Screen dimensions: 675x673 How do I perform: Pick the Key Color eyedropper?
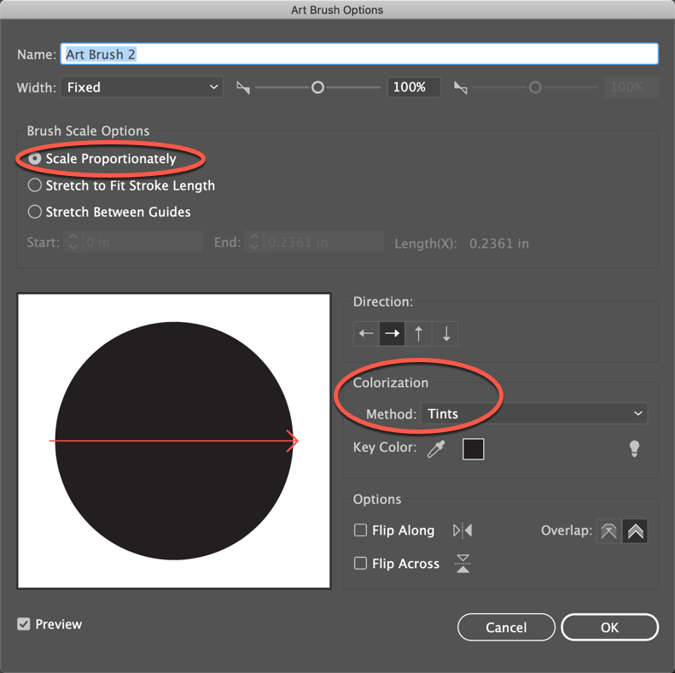(436, 448)
